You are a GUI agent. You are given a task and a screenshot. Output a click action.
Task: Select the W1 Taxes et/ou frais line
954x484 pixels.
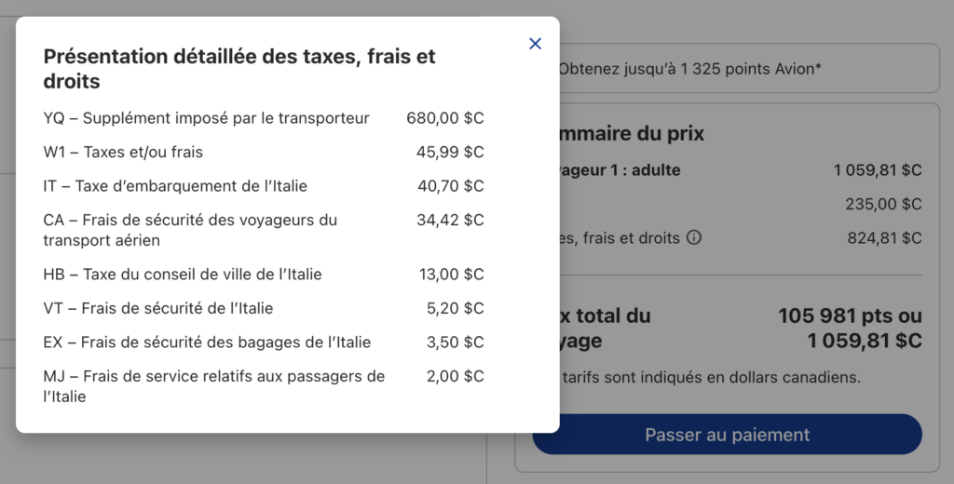pos(123,152)
